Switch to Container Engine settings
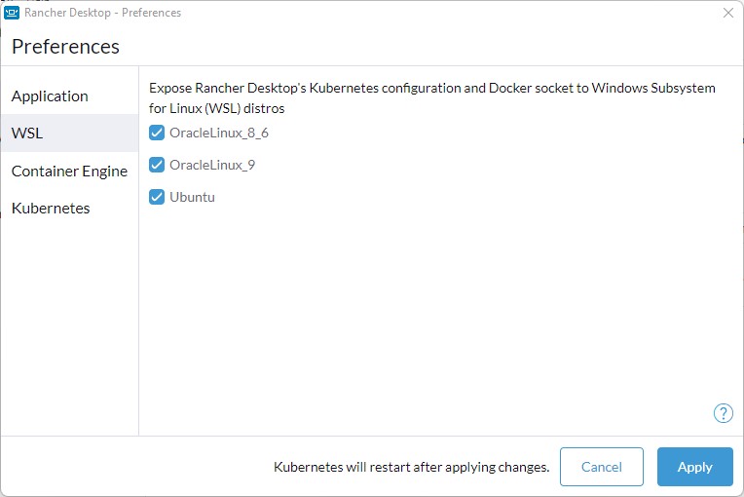The image size is (744, 497). (70, 171)
